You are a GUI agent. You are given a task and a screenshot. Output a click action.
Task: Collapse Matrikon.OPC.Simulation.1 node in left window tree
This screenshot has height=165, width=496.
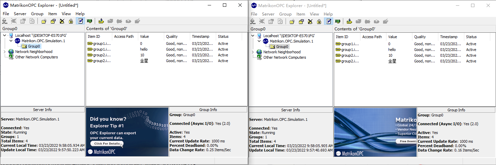(11, 41)
